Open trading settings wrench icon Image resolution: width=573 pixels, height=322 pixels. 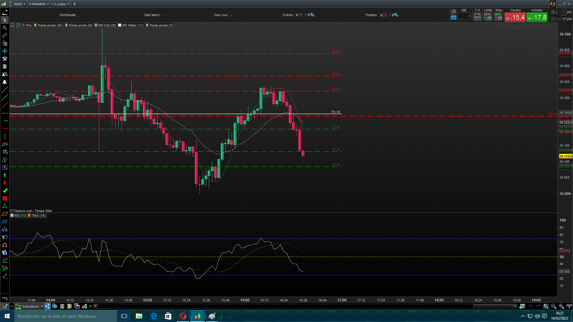coord(454,12)
